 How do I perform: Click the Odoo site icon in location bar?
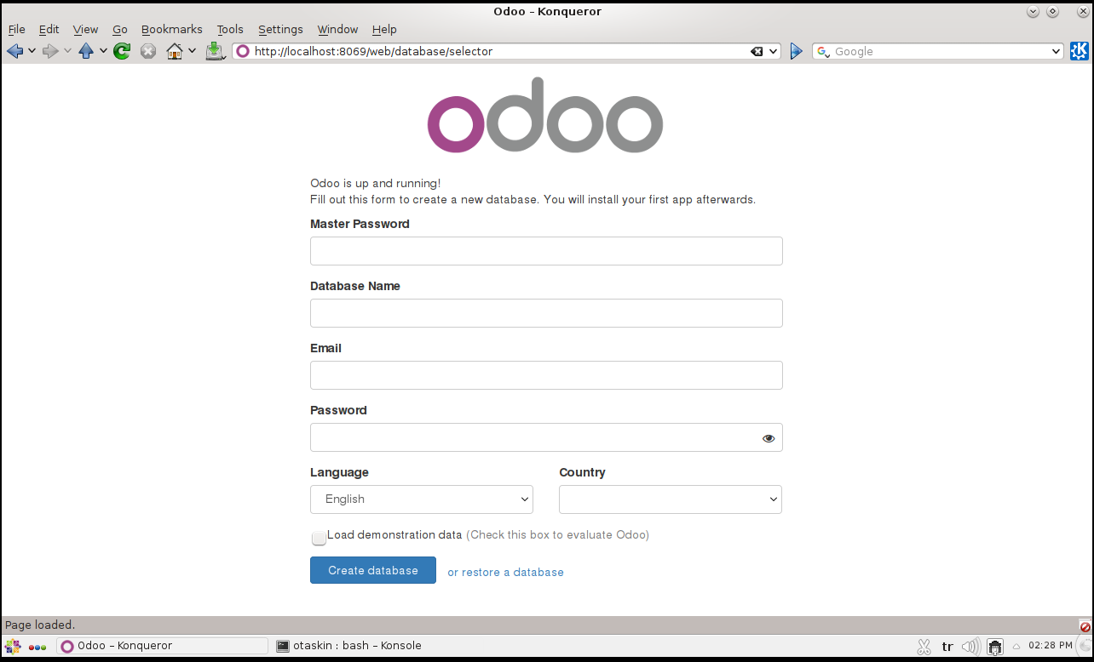tap(243, 51)
